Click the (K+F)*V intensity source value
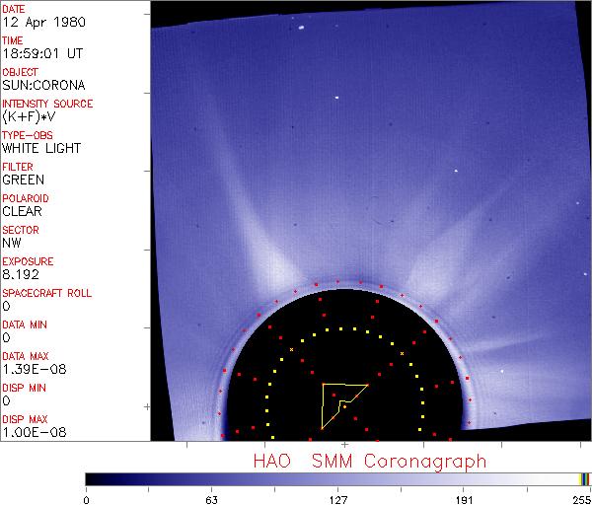The width and height of the screenshot is (592, 505). pos(26,116)
